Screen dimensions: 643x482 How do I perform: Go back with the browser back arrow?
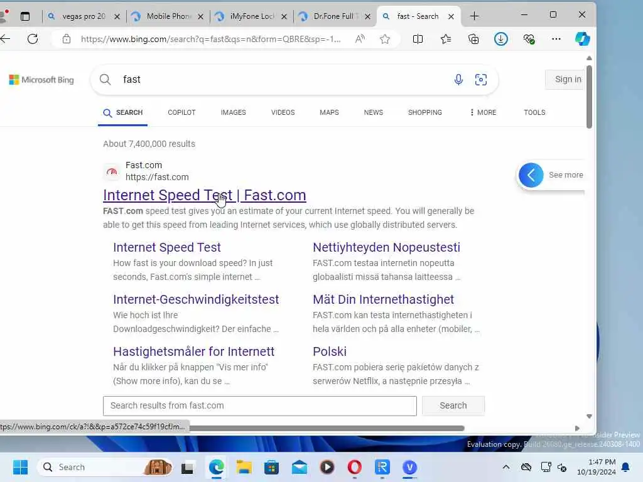5,39
